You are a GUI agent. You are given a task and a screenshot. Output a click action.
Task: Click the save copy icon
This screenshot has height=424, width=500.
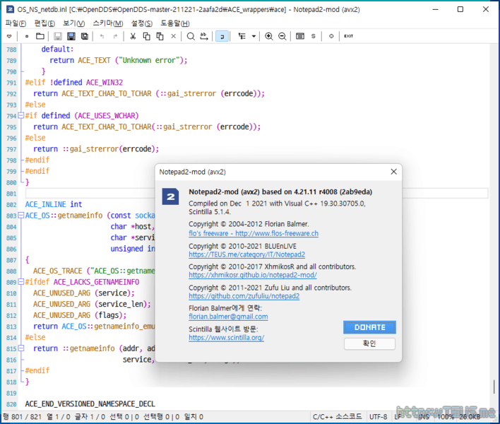click(85, 36)
